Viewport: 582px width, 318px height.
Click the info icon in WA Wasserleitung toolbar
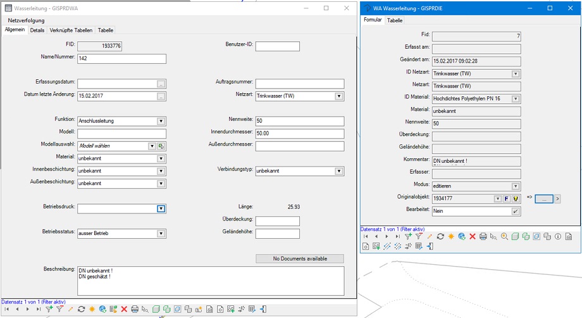click(557, 236)
